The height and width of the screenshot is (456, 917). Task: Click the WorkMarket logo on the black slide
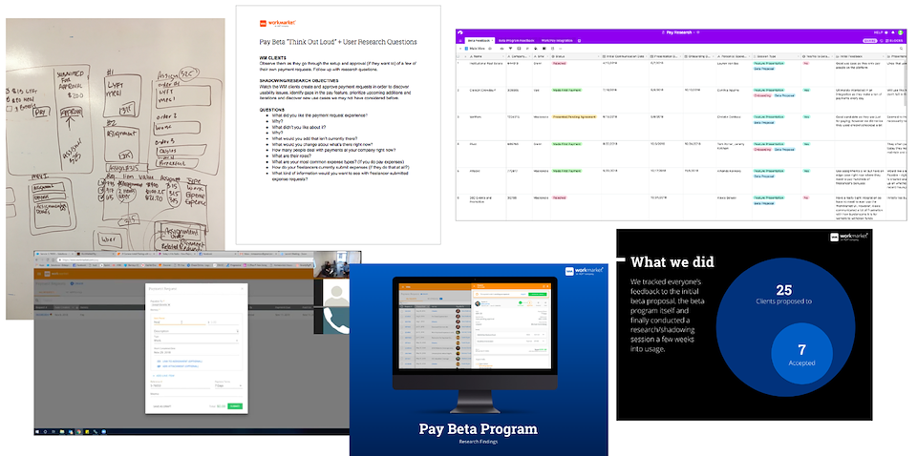point(849,237)
